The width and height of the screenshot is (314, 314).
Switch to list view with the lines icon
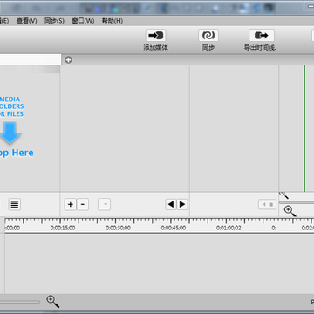coord(15,204)
